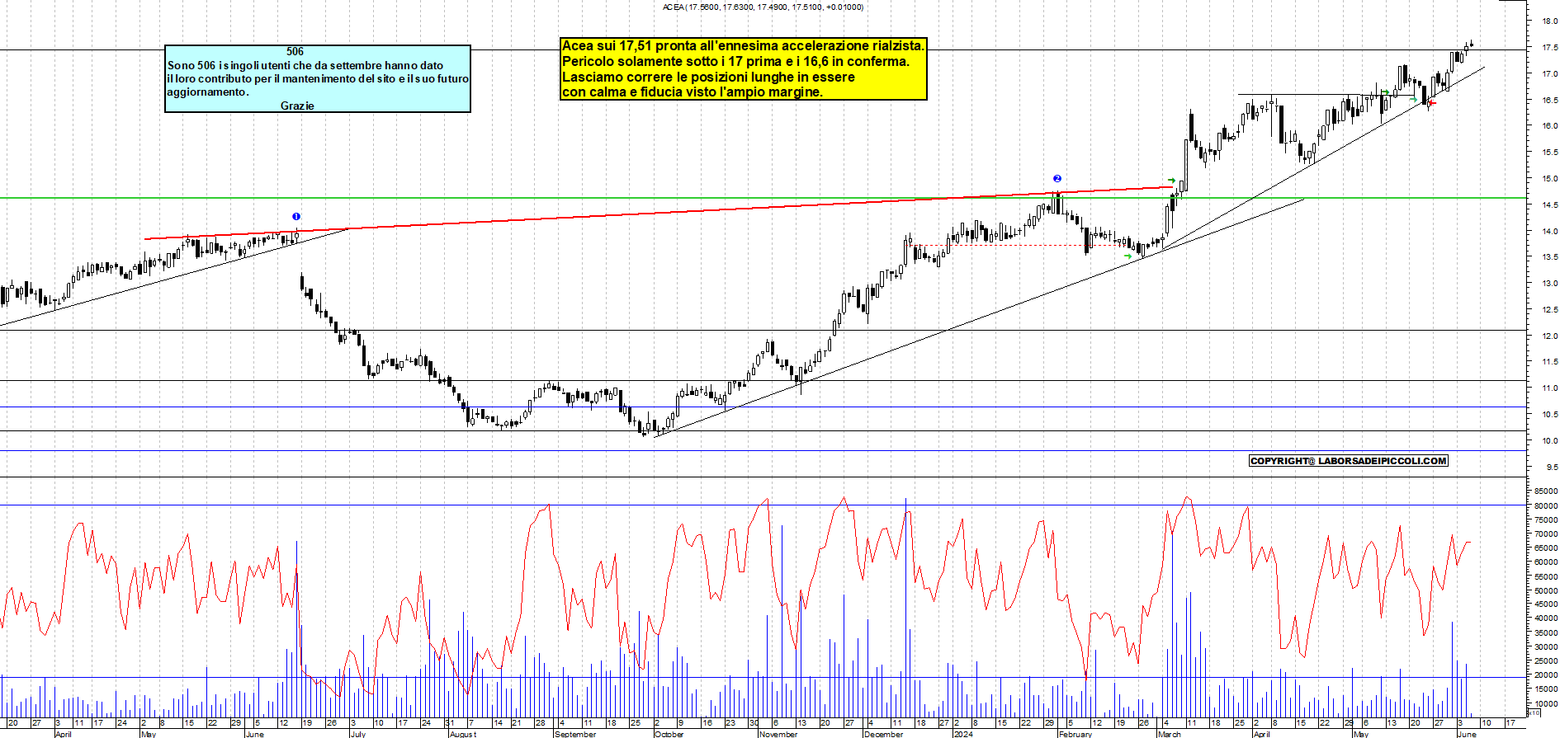Click the September label on time axis
Image resolution: width=1560 pixels, height=738 pixels.
tap(575, 734)
